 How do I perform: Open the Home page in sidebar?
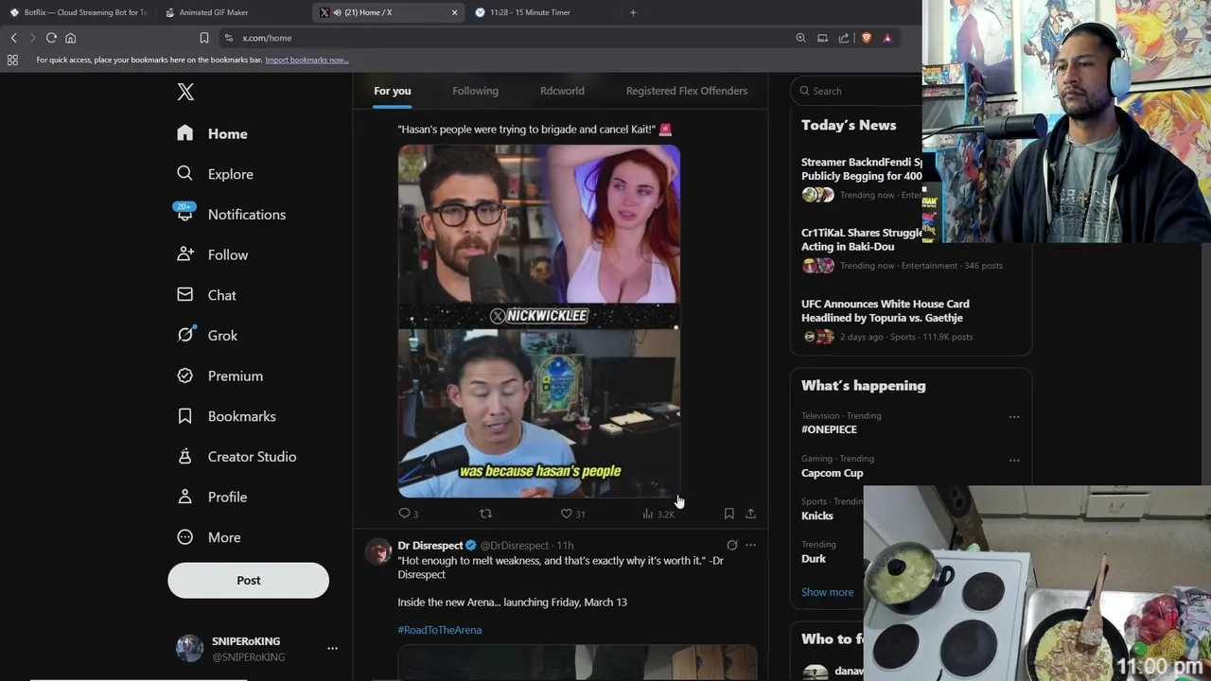click(x=213, y=133)
